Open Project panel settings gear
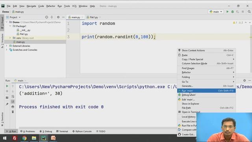The height and width of the screenshot is (142, 252). tap(58, 17)
